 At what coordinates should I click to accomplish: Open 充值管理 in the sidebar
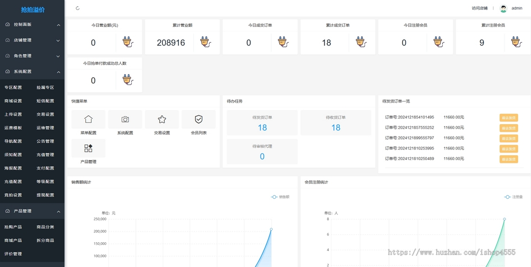45,155
